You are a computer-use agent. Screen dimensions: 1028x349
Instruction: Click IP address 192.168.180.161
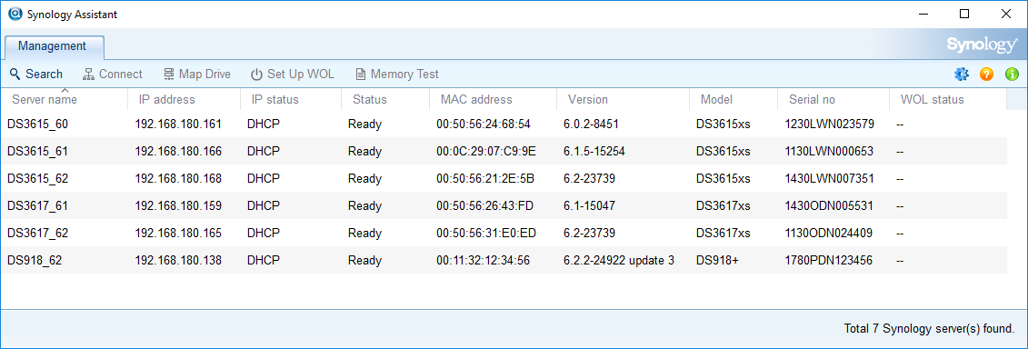click(178, 124)
